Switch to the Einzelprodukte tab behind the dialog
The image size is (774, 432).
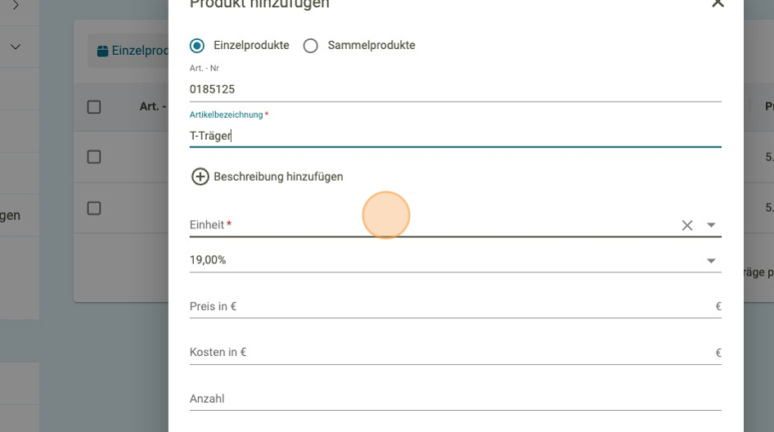[x=131, y=51]
